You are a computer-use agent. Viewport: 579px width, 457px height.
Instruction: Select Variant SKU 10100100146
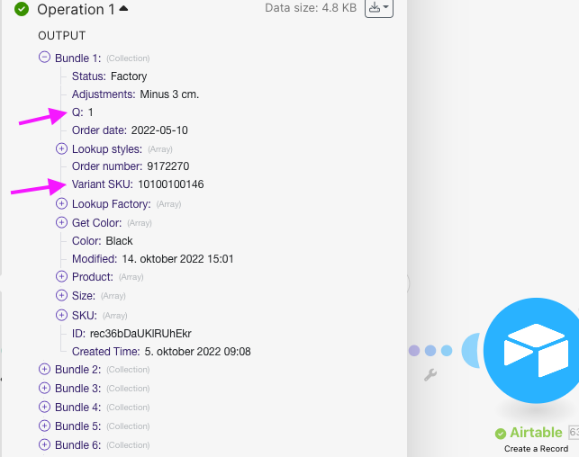(138, 184)
